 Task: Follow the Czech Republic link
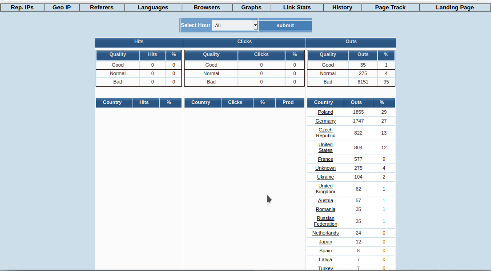326,133
